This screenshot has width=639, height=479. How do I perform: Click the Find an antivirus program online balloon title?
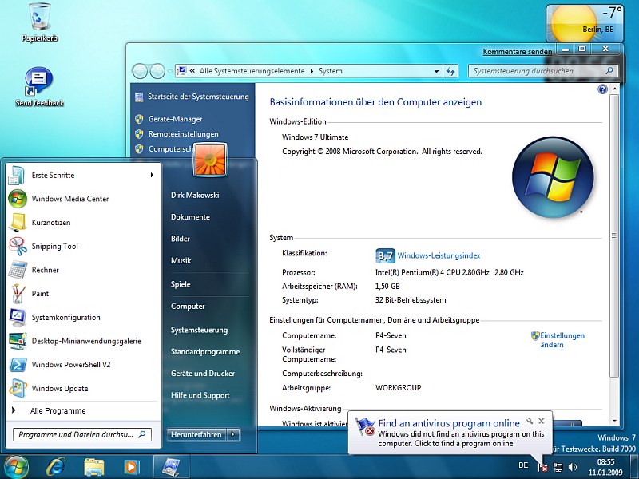[x=449, y=423]
